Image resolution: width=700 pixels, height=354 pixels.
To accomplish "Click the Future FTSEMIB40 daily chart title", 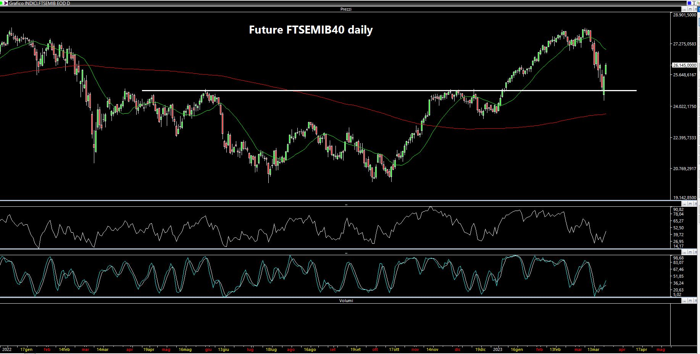I will [x=311, y=30].
